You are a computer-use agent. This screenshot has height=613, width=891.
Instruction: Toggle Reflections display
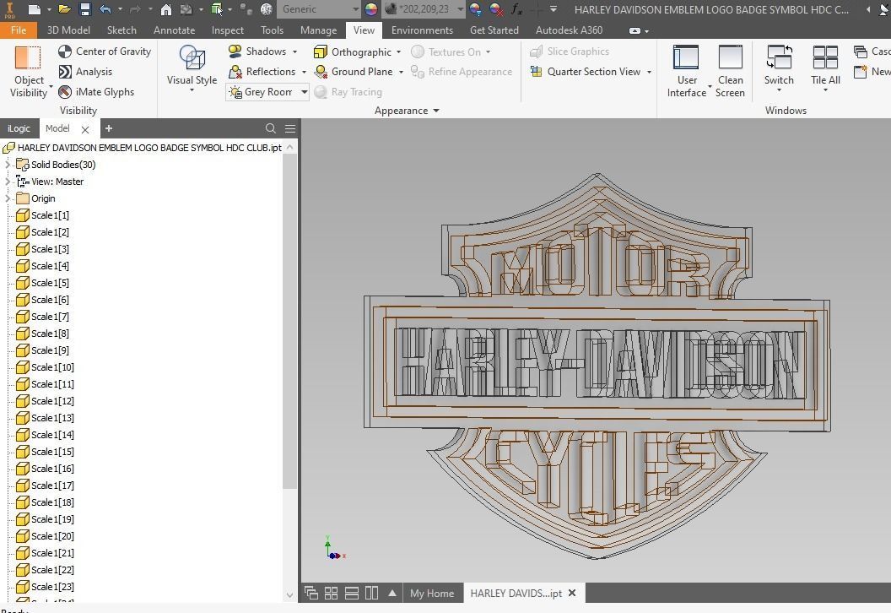coord(262,72)
